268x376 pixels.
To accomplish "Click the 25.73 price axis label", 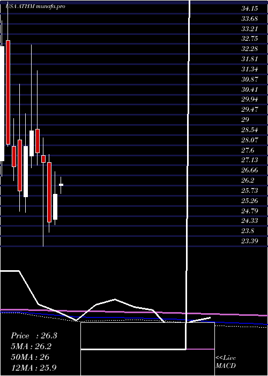I will point(250,190).
